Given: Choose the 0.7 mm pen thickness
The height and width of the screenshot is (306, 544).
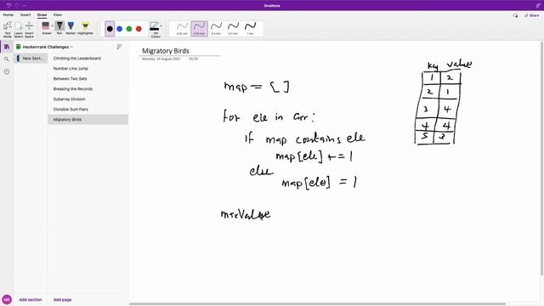Looking at the screenshot, I should [x=233, y=28].
